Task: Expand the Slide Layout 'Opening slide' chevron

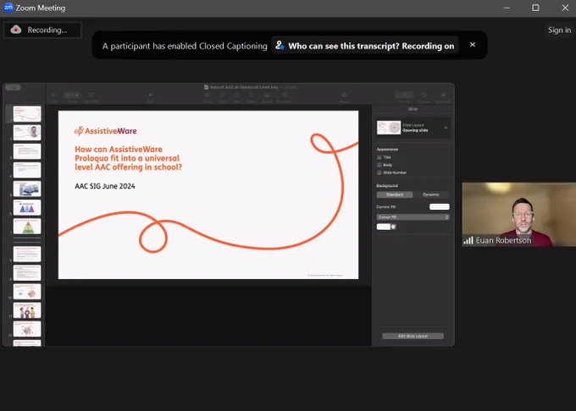Action: tap(446, 128)
